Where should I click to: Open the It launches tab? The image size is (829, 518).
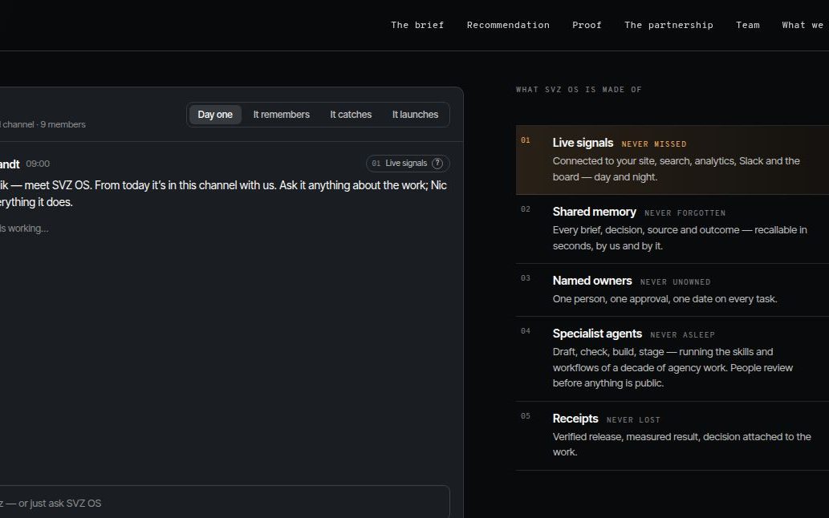pyautogui.click(x=415, y=115)
